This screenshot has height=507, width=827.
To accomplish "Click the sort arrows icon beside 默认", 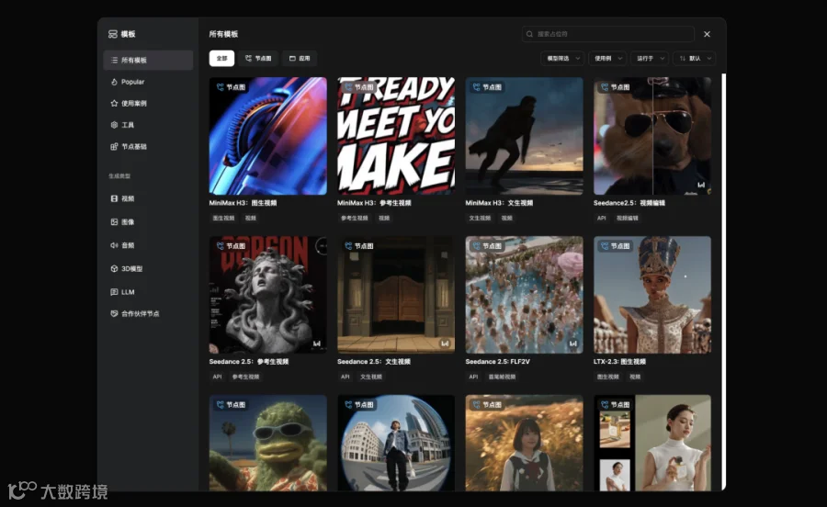I will pyautogui.click(x=683, y=59).
